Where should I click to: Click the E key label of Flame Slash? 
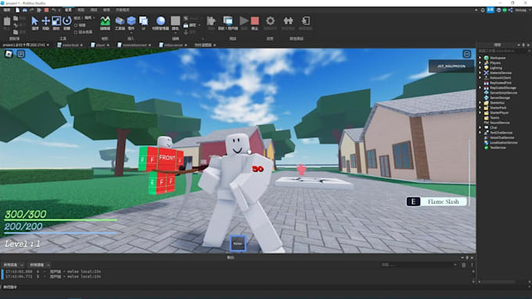pyautogui.click(x=413, y=202)
